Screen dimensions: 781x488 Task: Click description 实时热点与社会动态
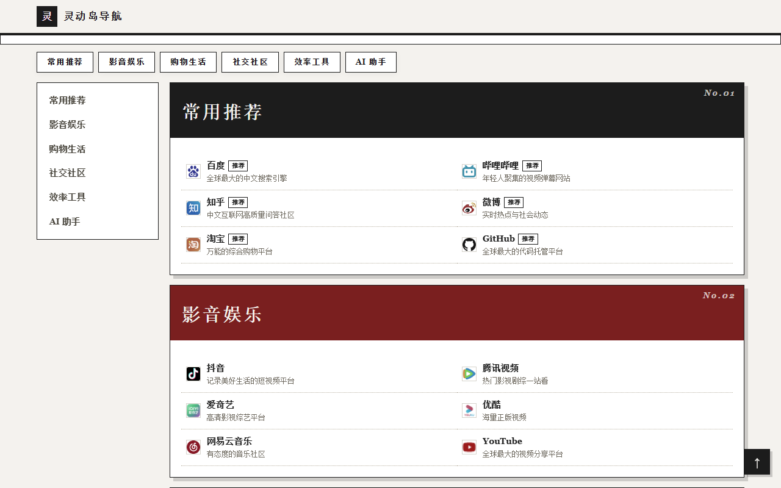coord(516,215)
